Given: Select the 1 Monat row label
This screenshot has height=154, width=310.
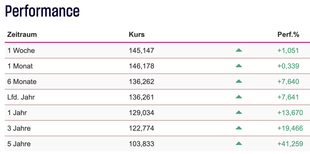Looking at the screenshot, I should pos(20,66).
